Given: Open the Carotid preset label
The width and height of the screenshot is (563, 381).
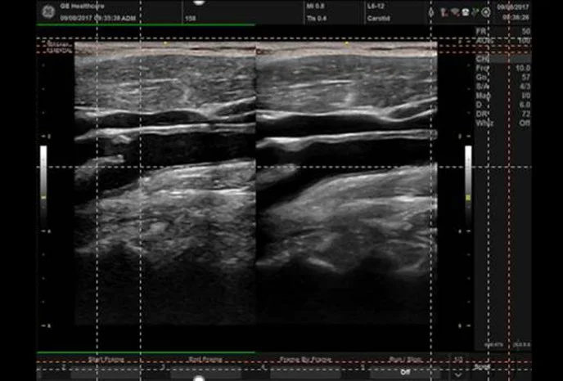Looking at the screenshot, I should [379, 16].
